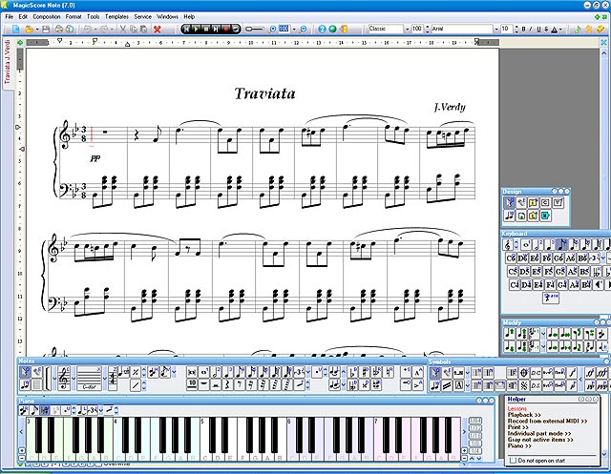This screenshot has width=611, height=474.
Task: Cut the selected notes
Action: [x=122, y=30]
